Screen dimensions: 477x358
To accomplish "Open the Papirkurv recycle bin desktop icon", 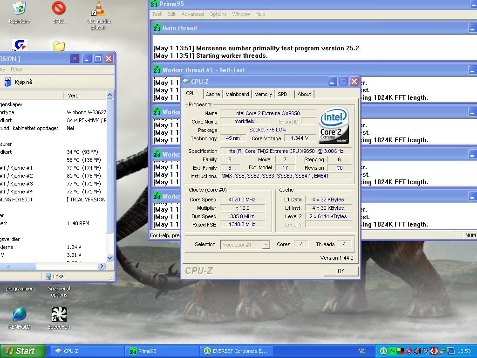I will pyautogui.click(x=20, y=8).
